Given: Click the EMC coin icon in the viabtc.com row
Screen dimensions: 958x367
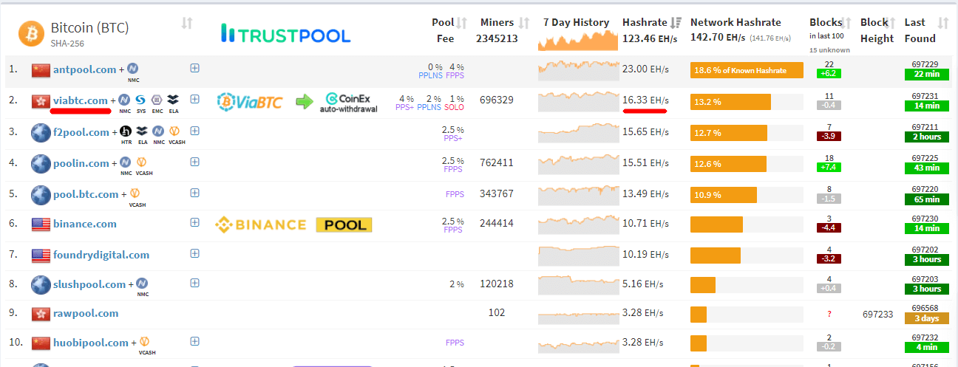Looking at the screenshot, I should coord(156,99).
